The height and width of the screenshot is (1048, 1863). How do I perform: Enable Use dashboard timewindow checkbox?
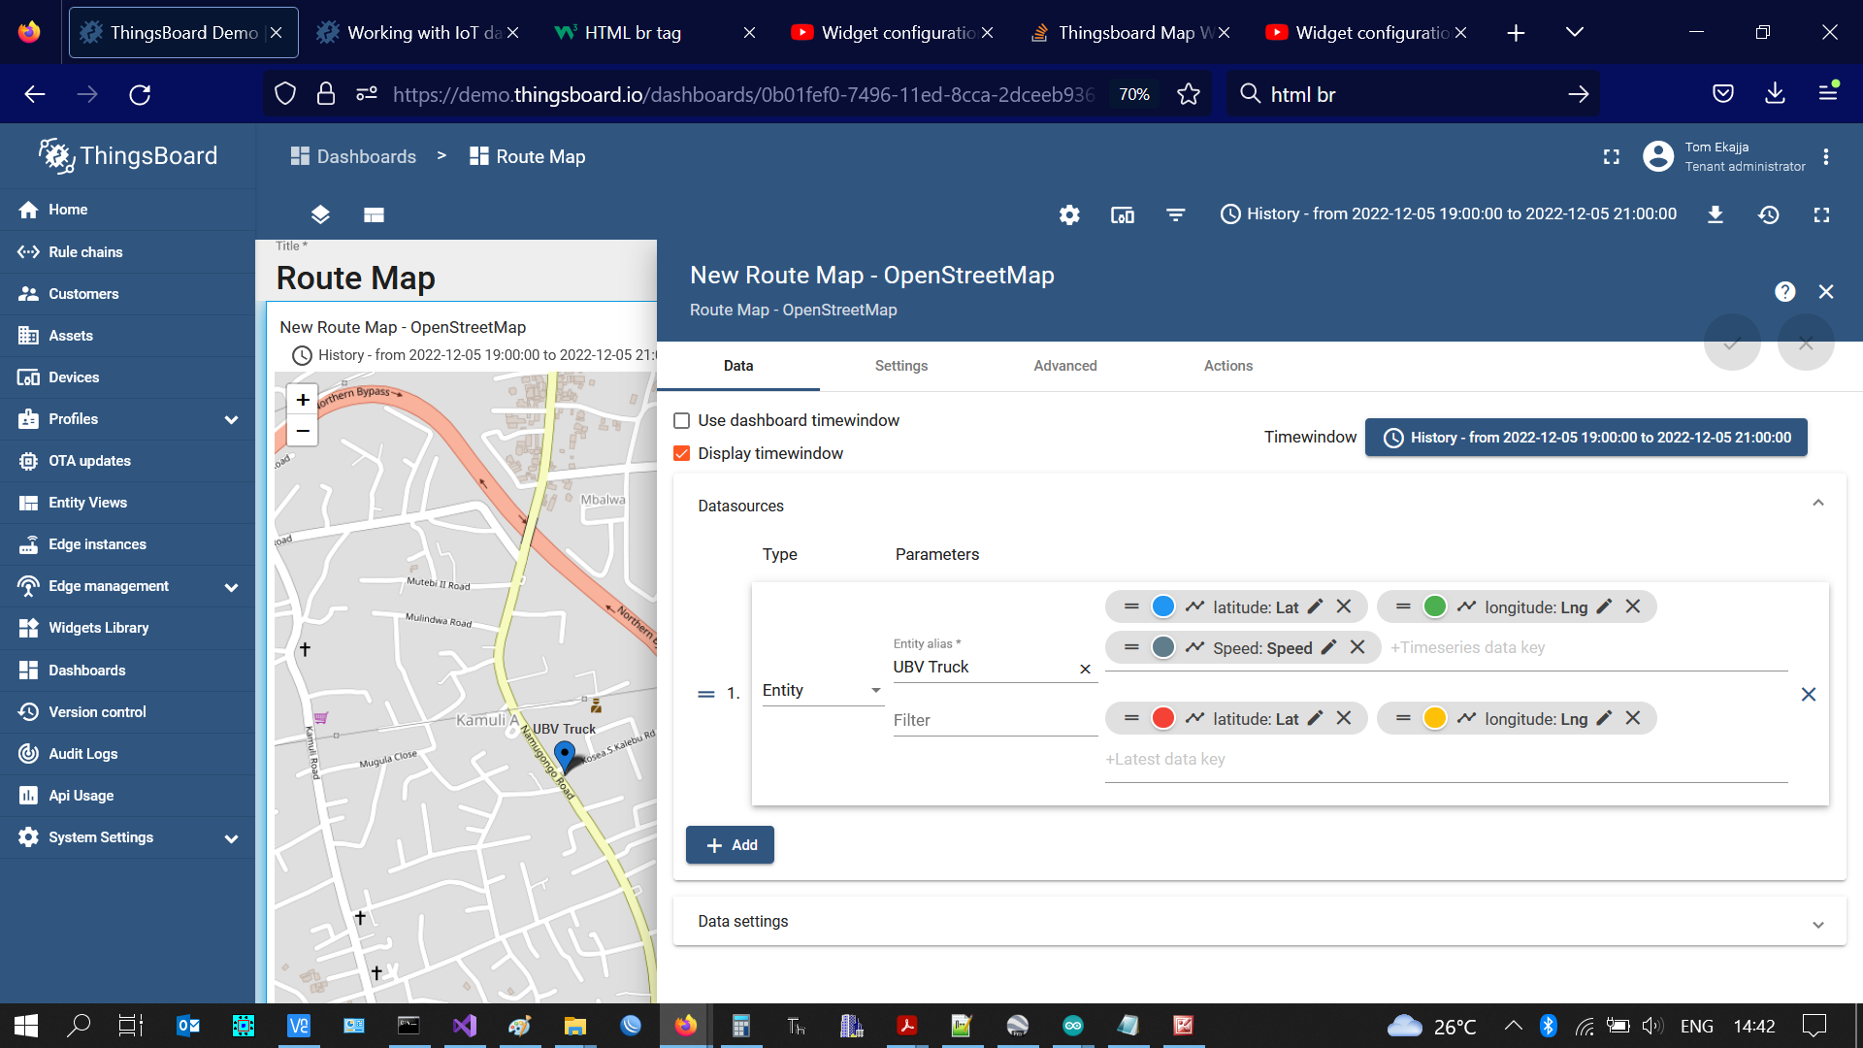(x=682, y=420)
